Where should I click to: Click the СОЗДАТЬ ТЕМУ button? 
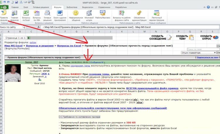[x=185, y=38]
